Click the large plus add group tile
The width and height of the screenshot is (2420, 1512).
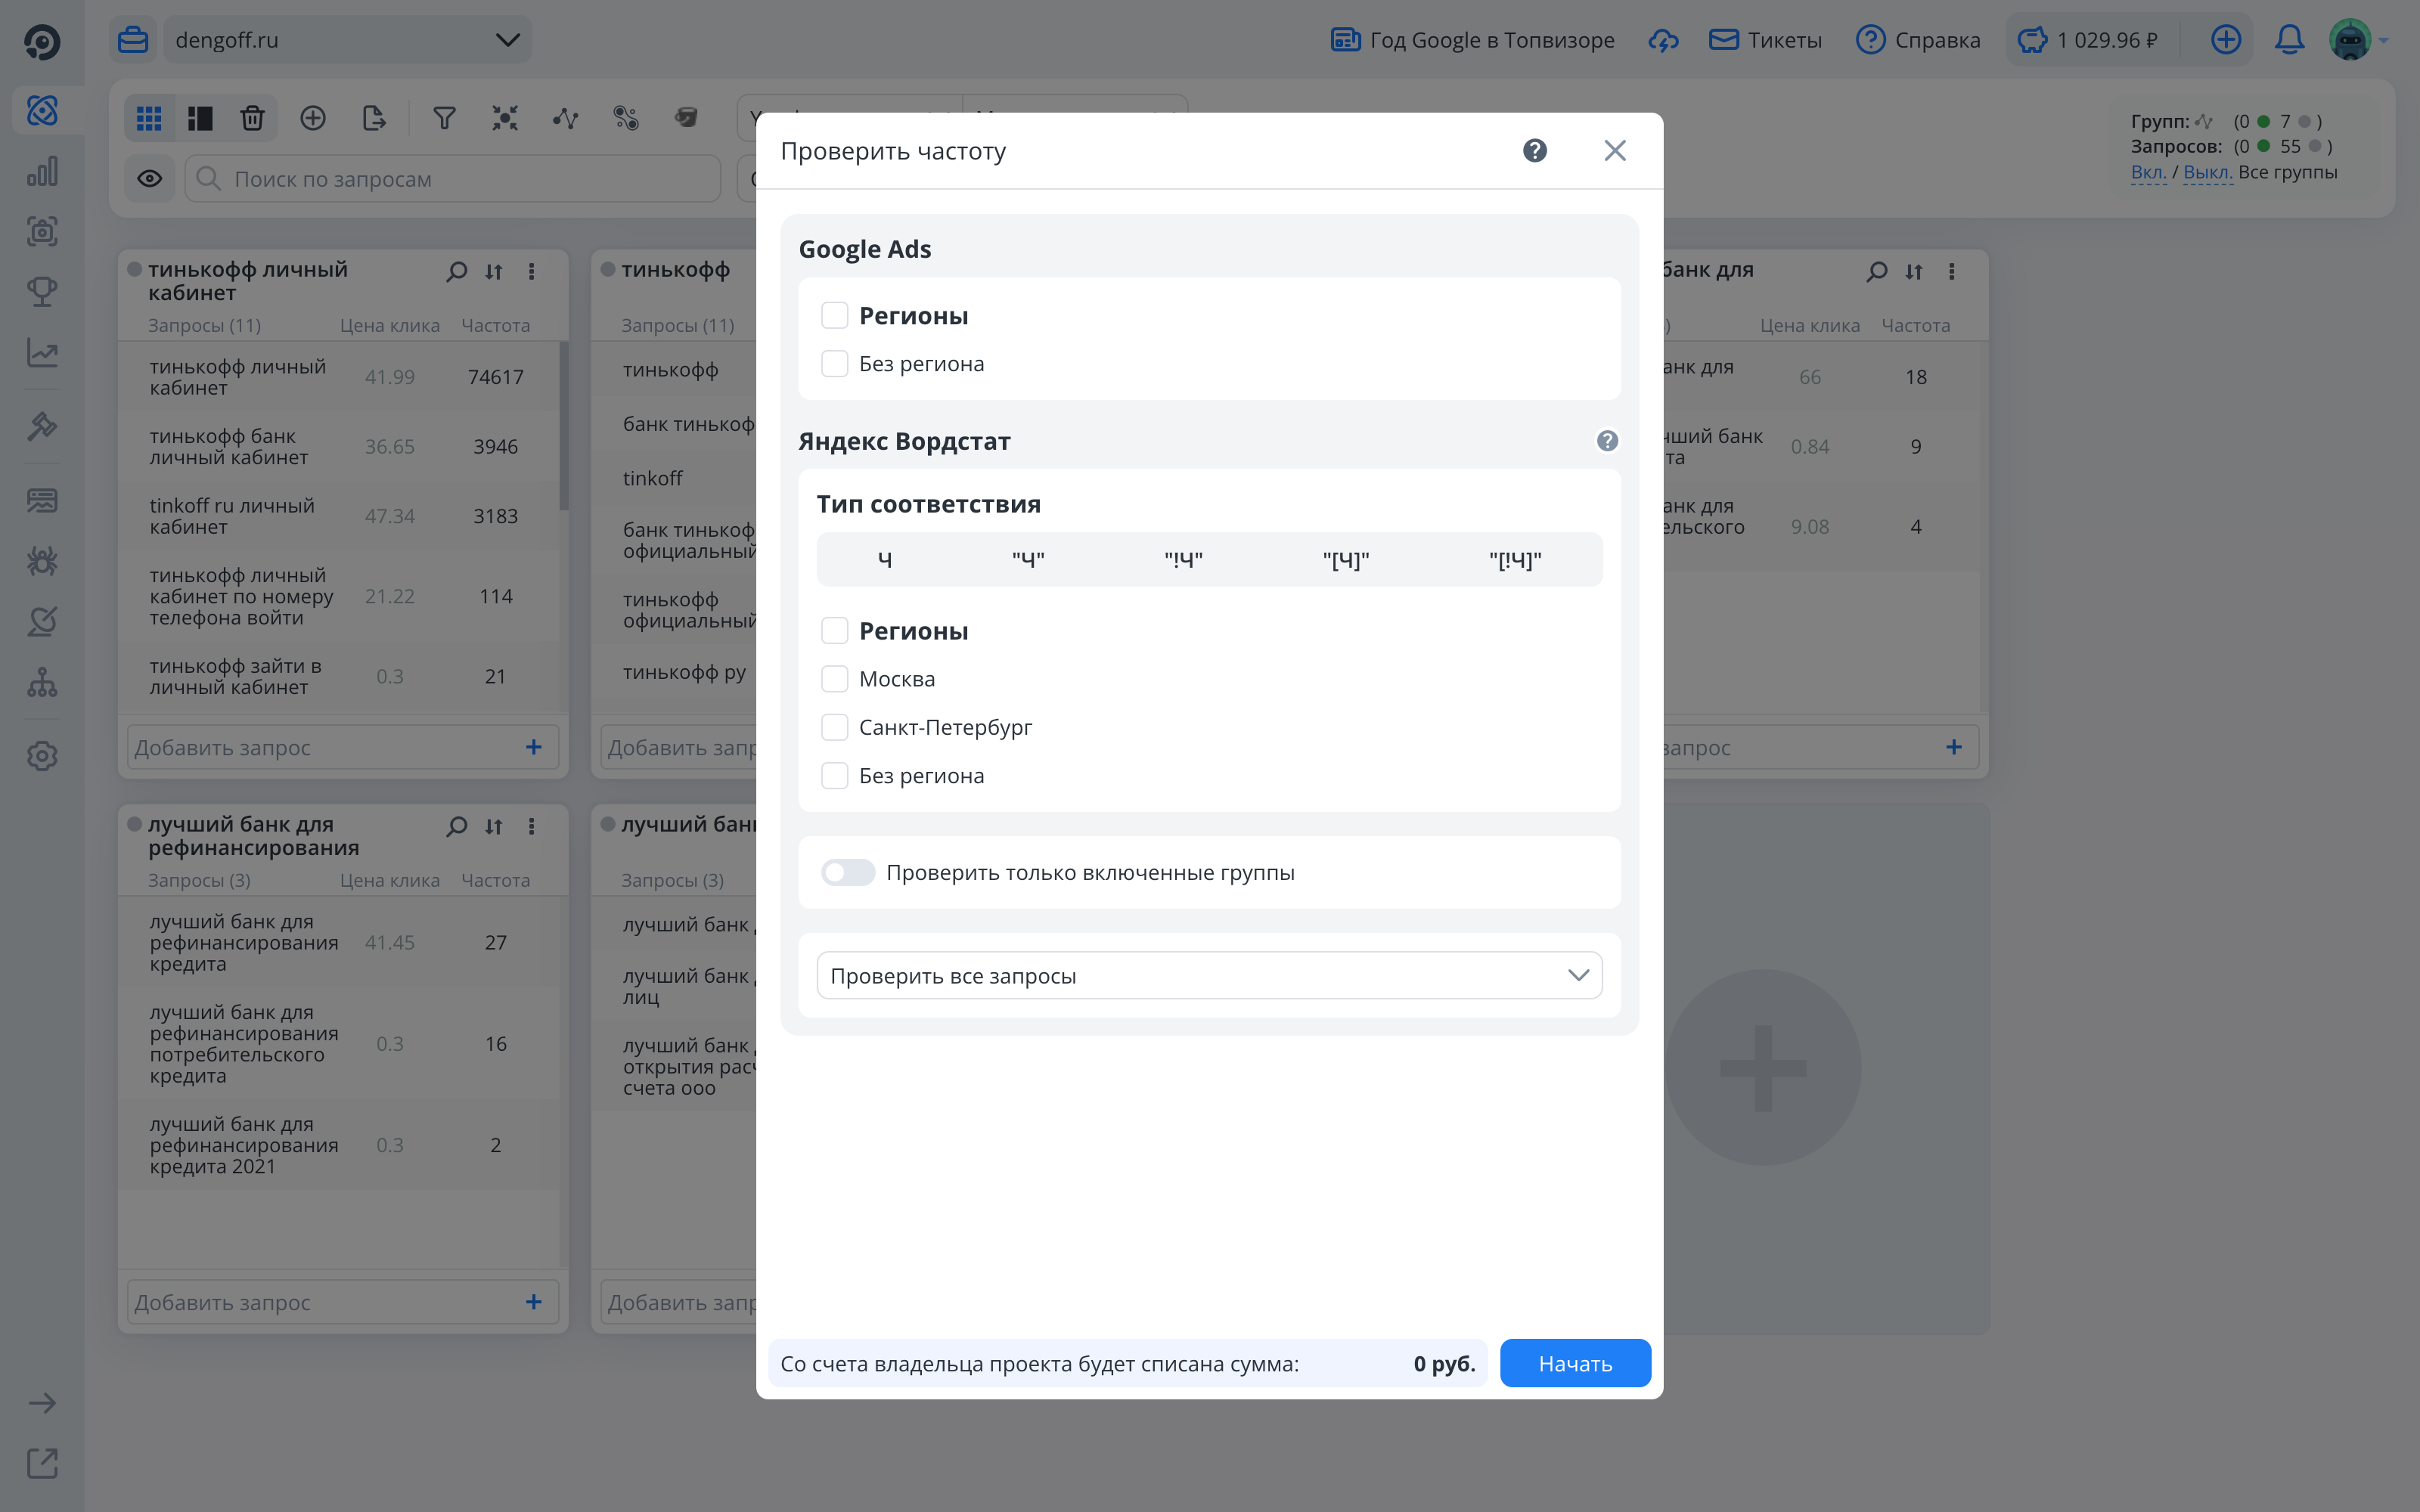click(x=1763, y=1068)
